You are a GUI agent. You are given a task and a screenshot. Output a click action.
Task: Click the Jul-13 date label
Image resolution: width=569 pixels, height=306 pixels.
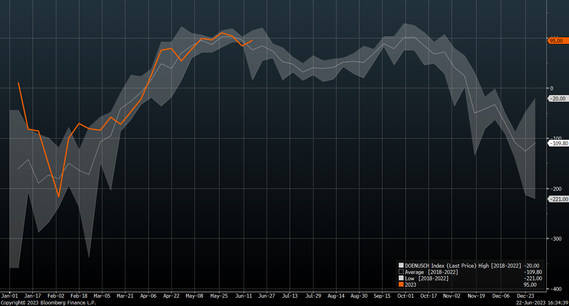coord(290,296)
